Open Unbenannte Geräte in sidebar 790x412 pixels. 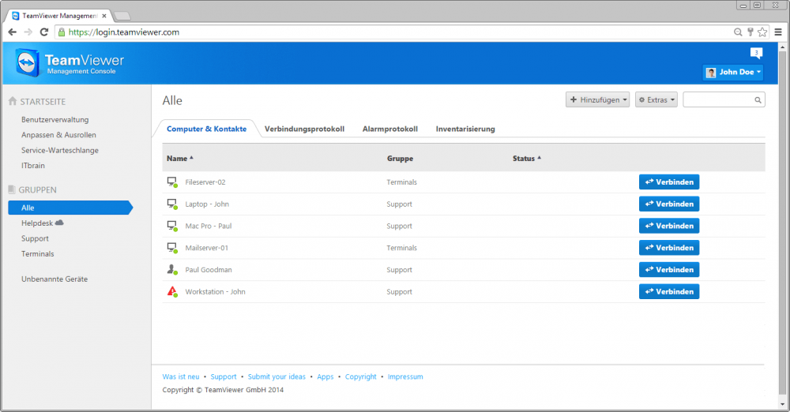click(x=55, y=279)
